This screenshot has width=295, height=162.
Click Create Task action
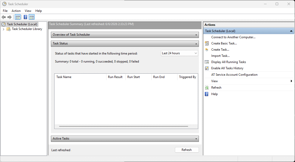(220, 50)
